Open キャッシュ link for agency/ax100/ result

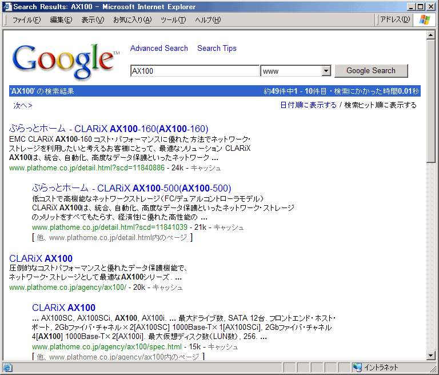click(167, 288)
